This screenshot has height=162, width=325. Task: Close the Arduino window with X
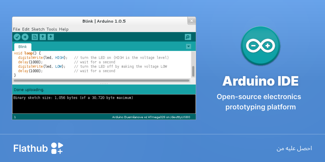(x=191, y=21)
